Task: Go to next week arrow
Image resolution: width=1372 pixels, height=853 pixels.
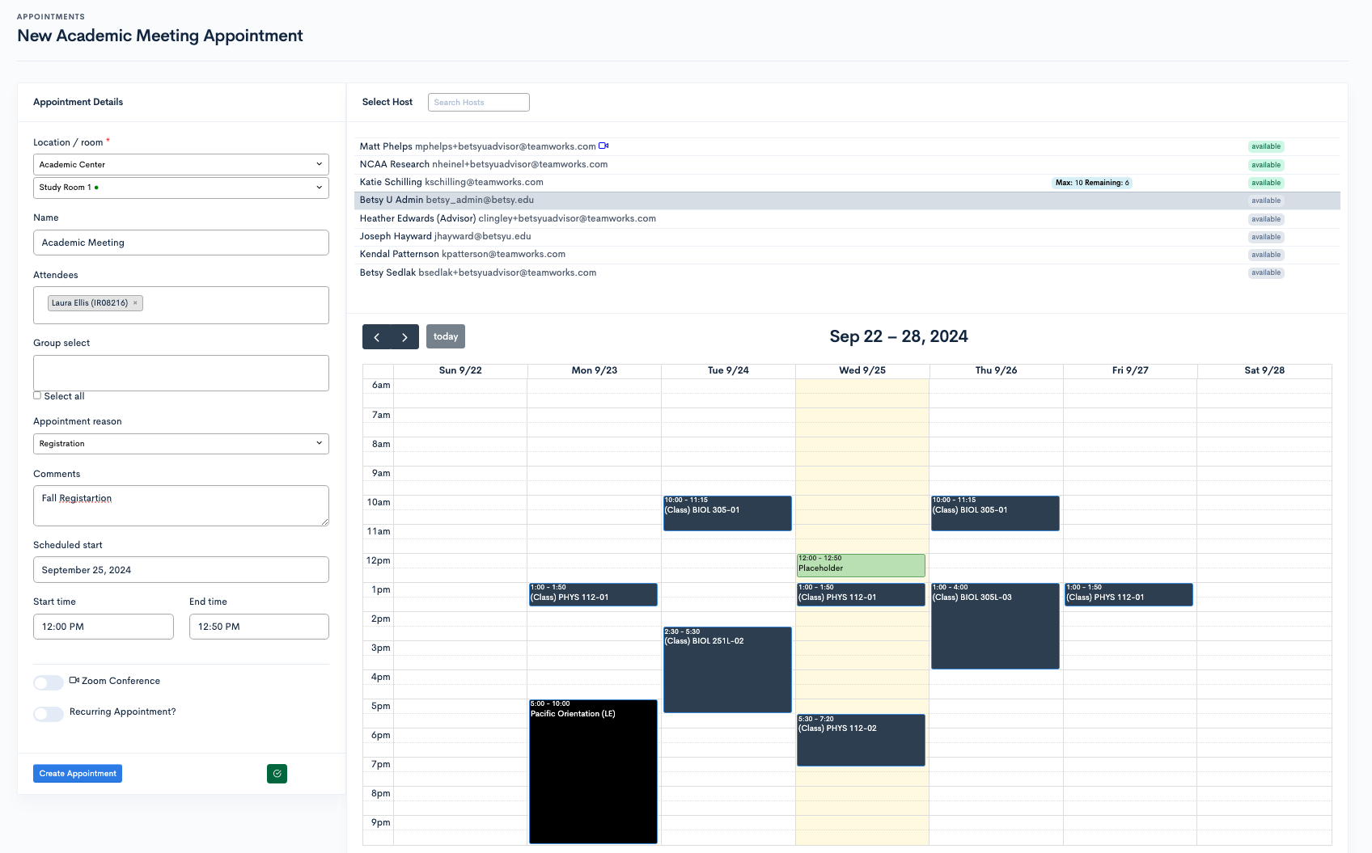Action: [x=405, y=337]
